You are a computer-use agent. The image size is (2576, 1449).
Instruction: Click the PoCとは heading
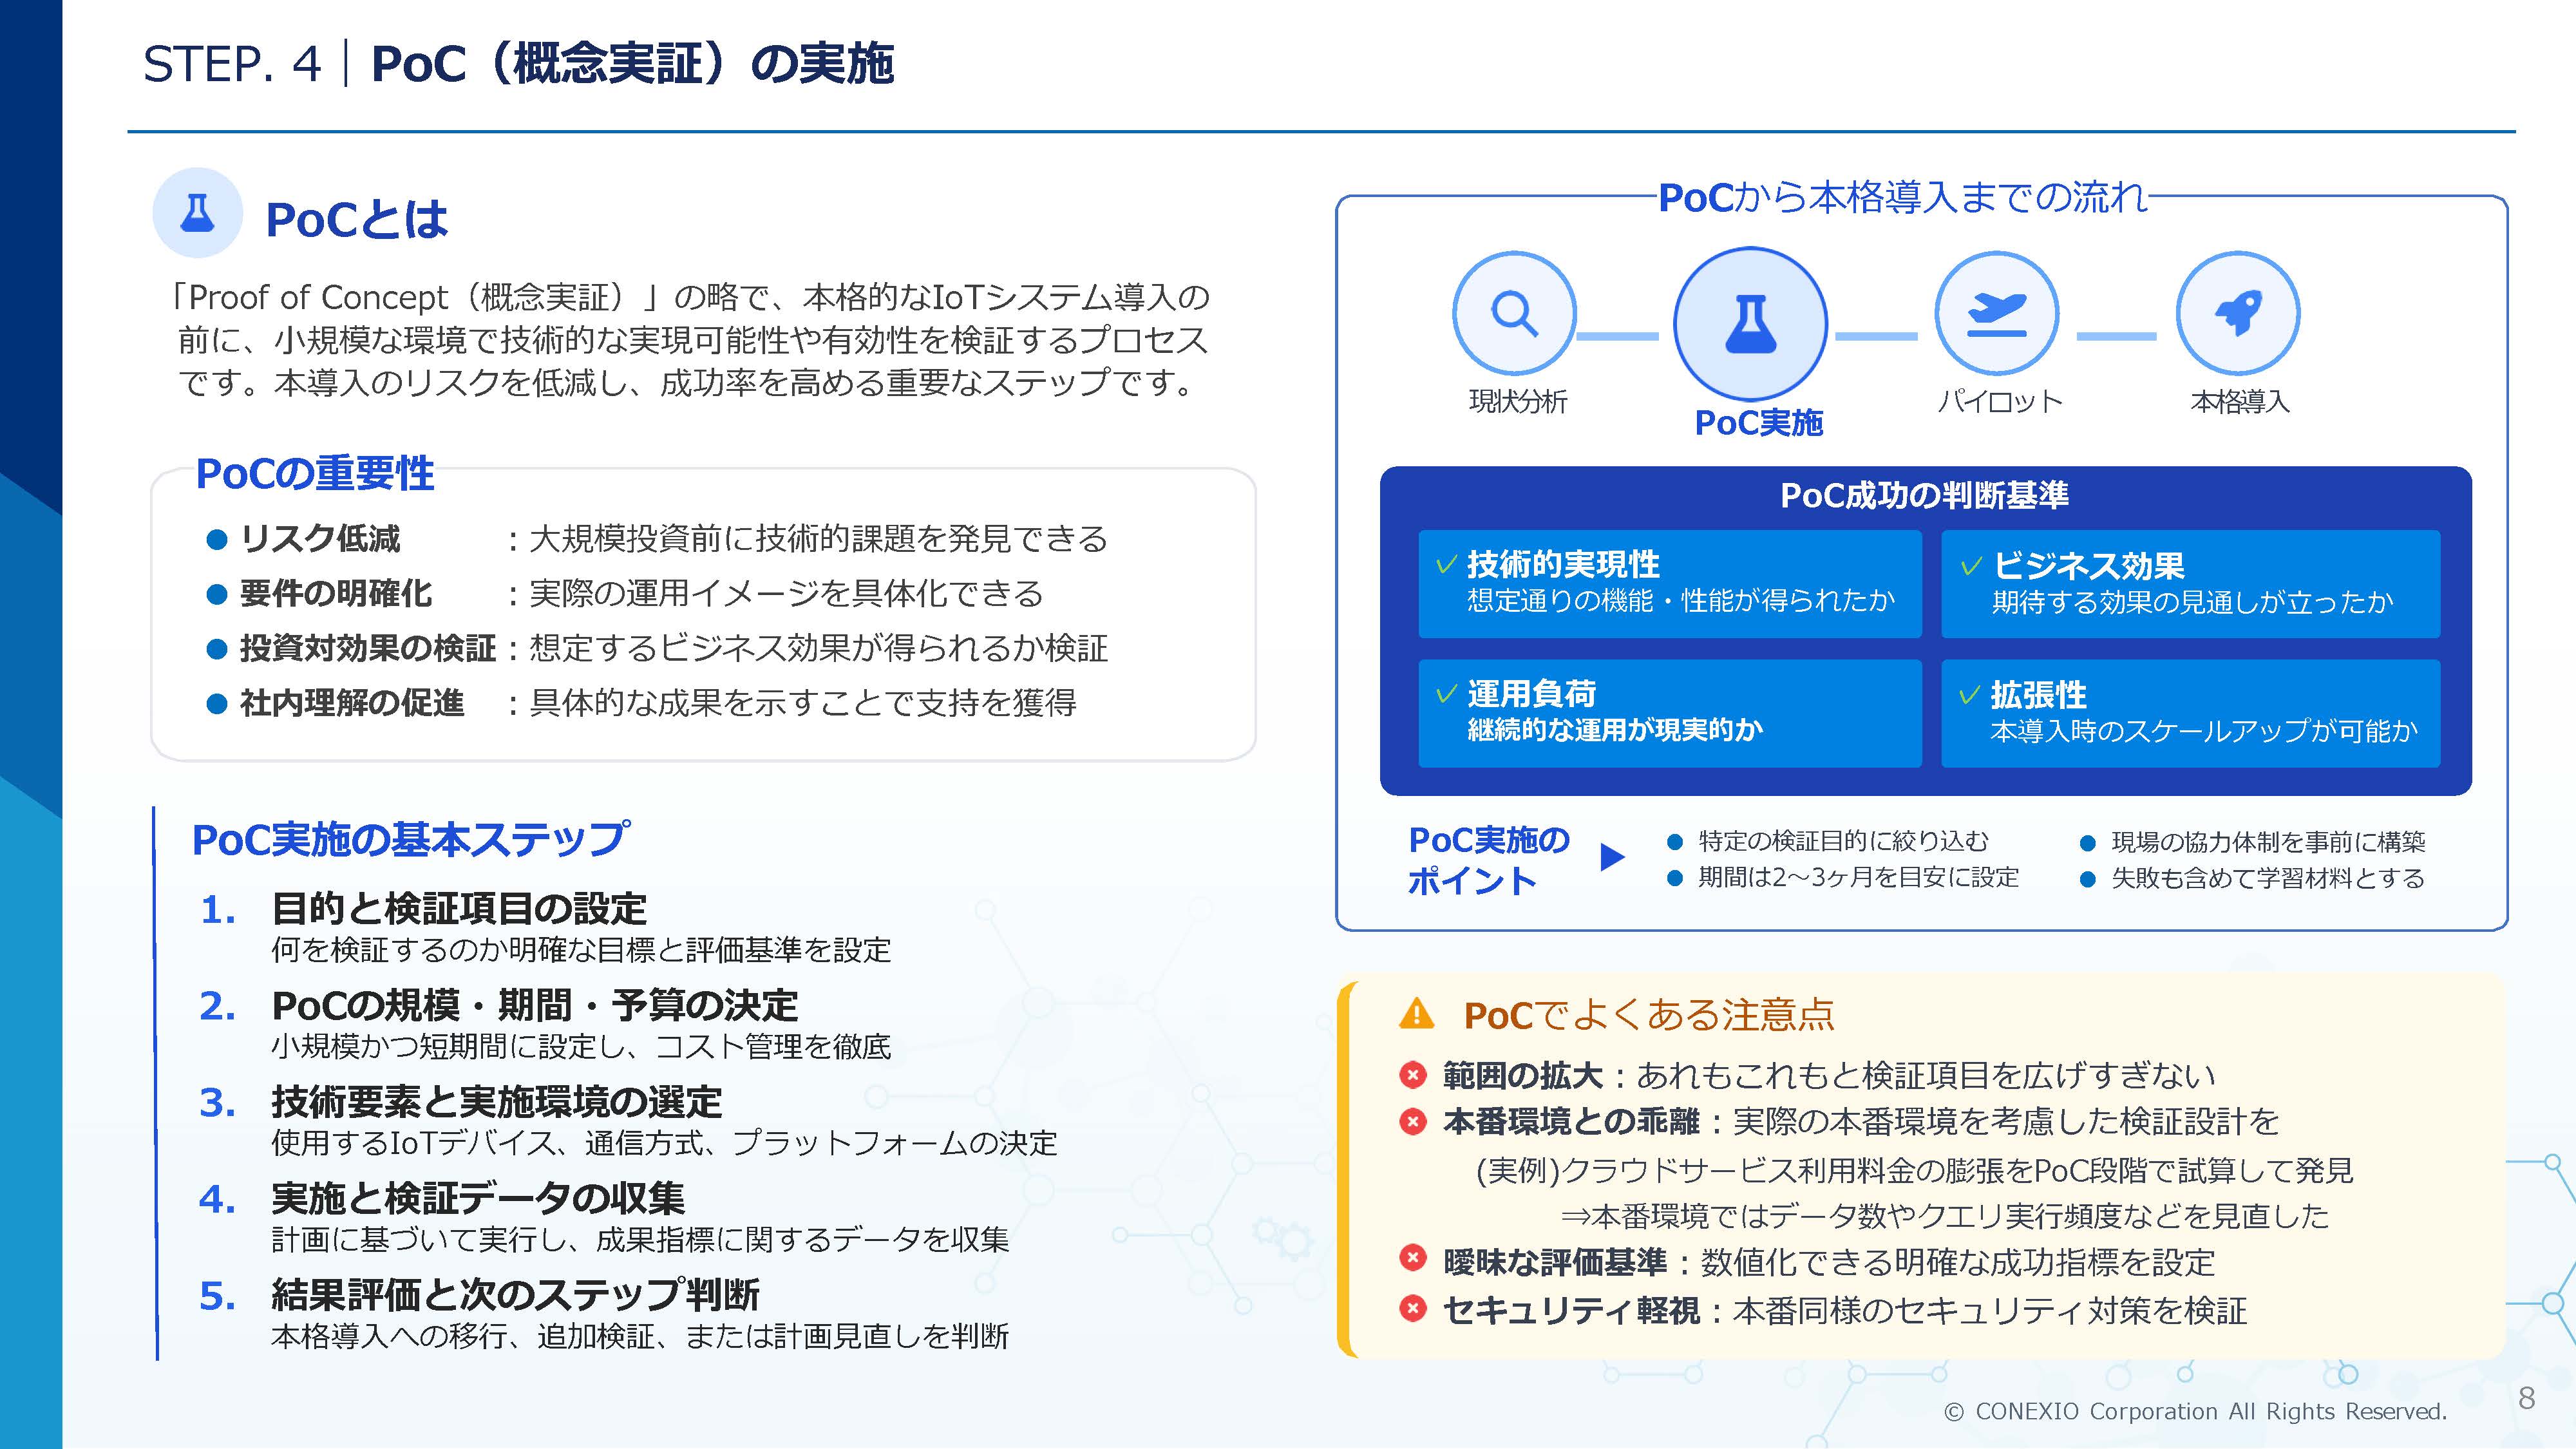(356, 219)
